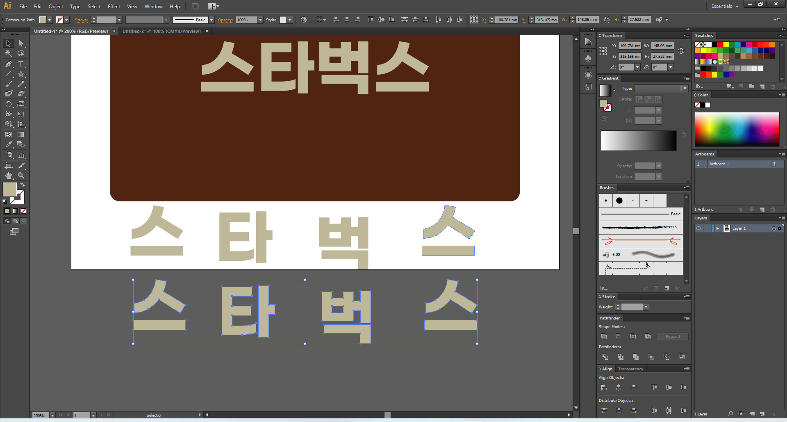This screenshot has width=787, height=422.
Task: Set paint mode to Gradient in toolbox
Action: click(x=15, y=211)
